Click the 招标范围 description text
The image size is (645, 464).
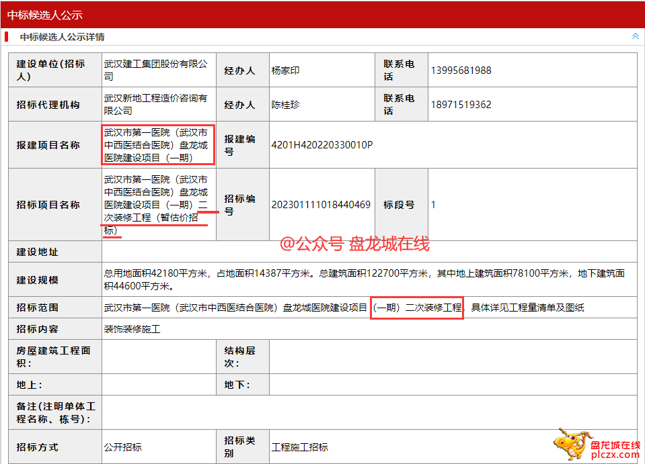click(344, 308)
